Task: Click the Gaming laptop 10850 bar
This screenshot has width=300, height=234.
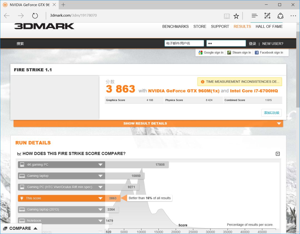Action: point(125,176)
